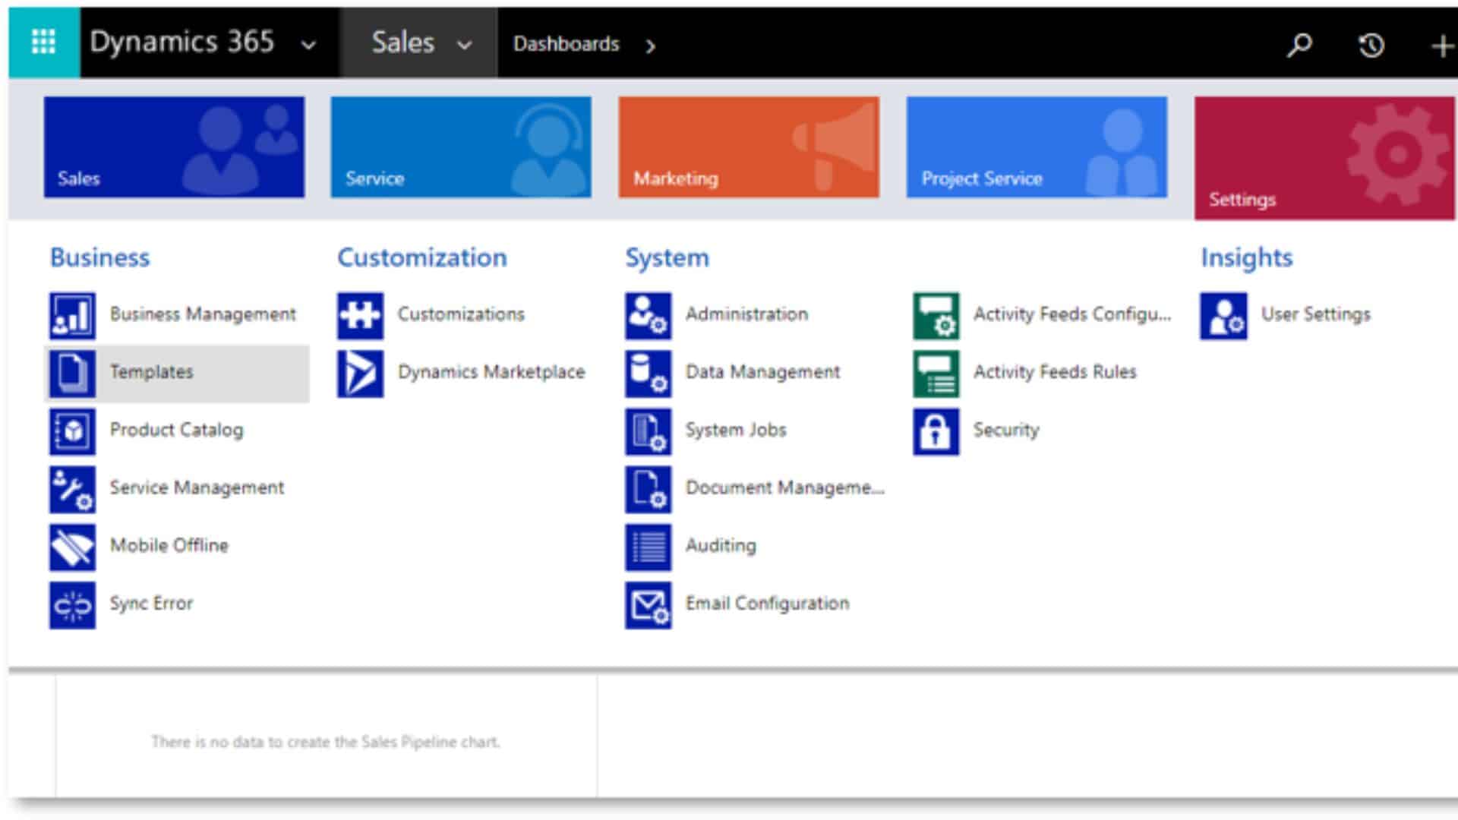Open the app launcher waffle icon

point(43,43)
